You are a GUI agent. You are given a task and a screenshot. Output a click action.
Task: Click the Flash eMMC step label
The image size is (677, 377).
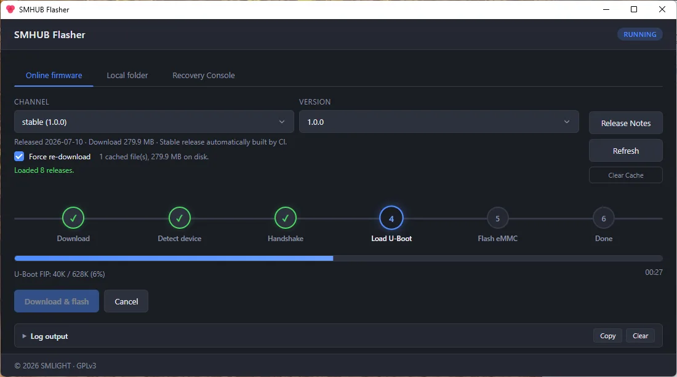497,239
